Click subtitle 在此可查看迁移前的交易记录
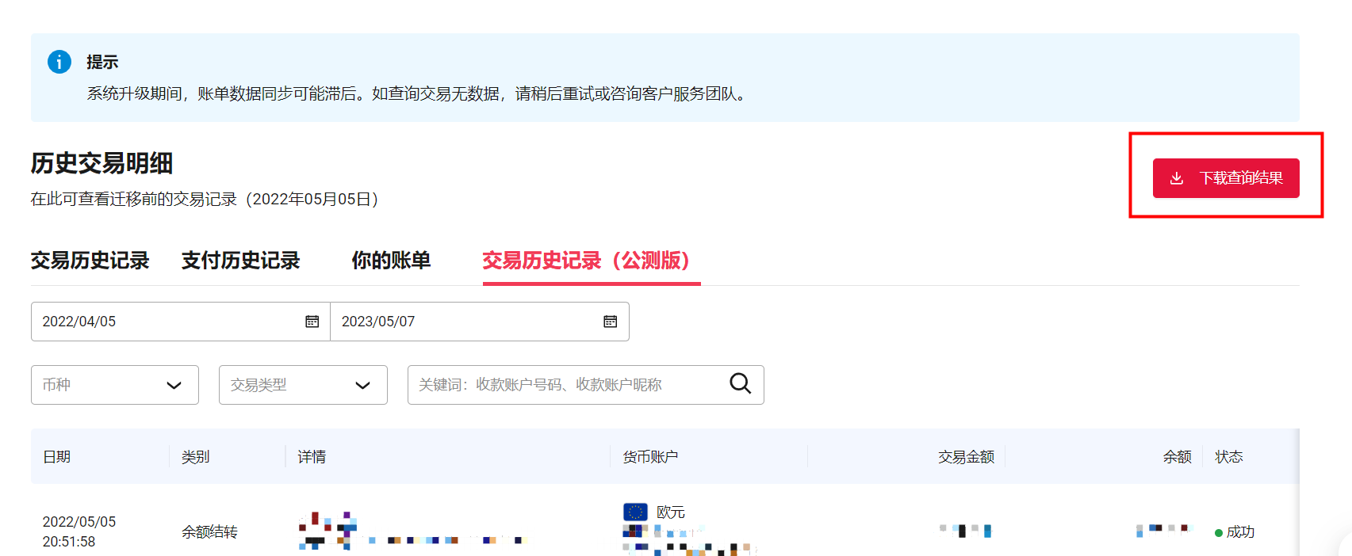 [205, 199]
